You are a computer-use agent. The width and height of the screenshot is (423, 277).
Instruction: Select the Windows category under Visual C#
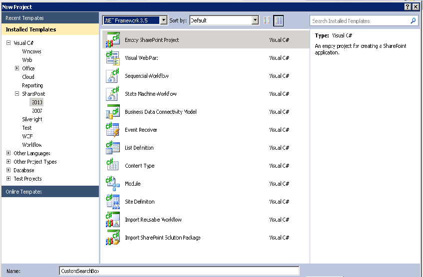pyautogui.click(x=31, y=51)
